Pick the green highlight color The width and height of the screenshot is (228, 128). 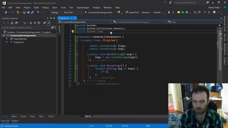click(183, 12)
